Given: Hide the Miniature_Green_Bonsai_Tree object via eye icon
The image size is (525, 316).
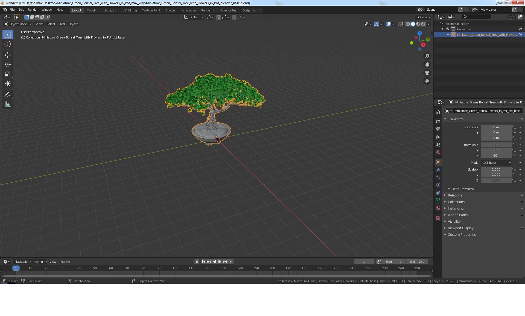Looking at the screenshot, I should tap(520, 35).
